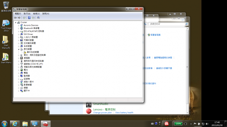The height and width of the screenshot is (127, 227).
Task: Show hidden tray icons arrow
Action: [191, 124]
